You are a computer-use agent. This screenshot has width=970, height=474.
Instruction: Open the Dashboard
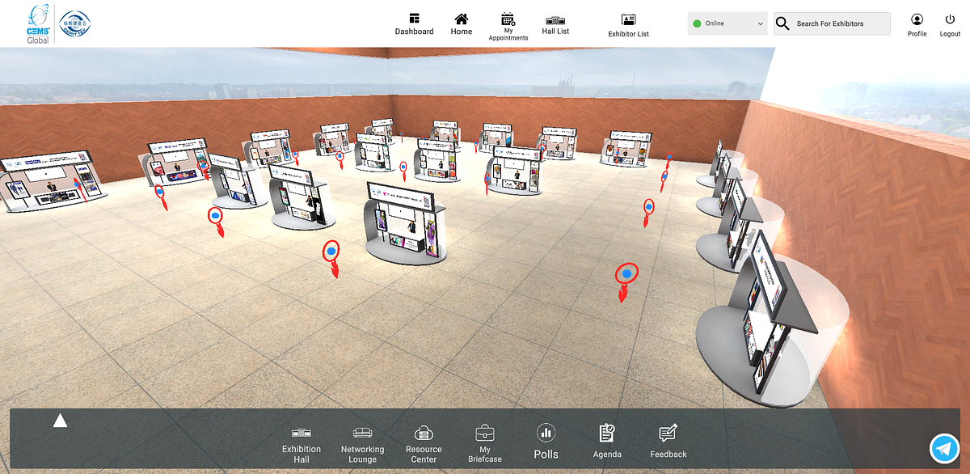(414, 24)
